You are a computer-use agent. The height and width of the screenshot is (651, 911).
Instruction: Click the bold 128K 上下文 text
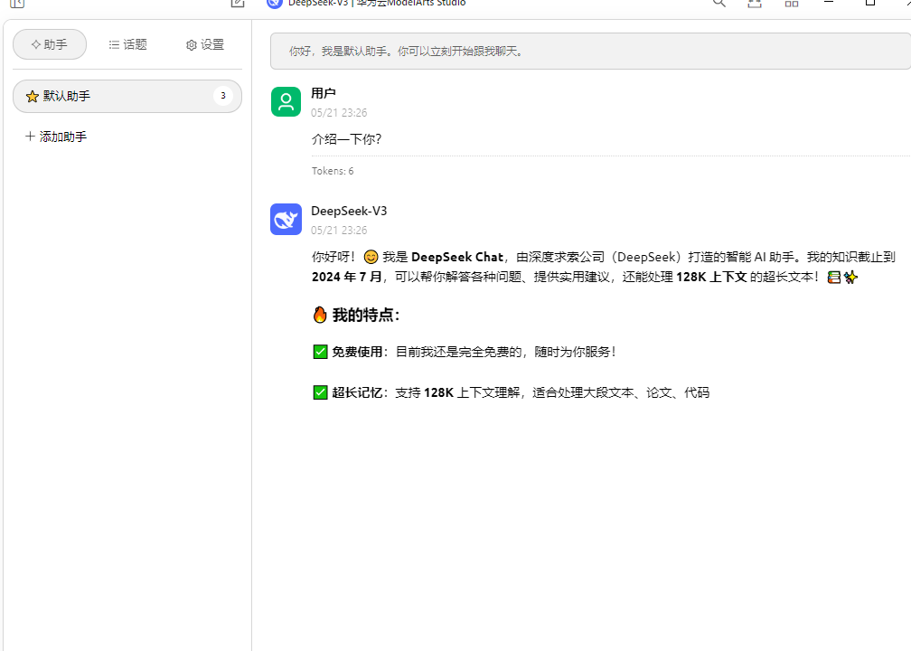[711, 277]
